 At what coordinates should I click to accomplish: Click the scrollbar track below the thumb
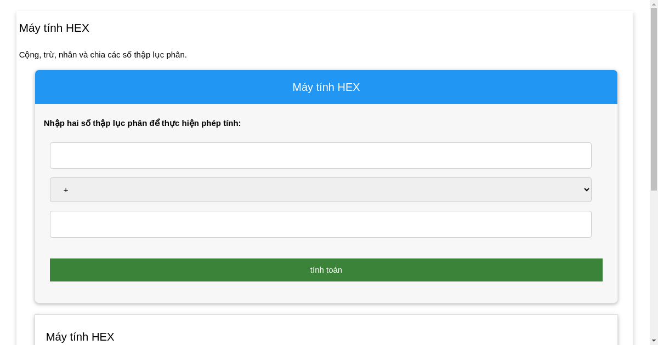[x=654, y=263]
